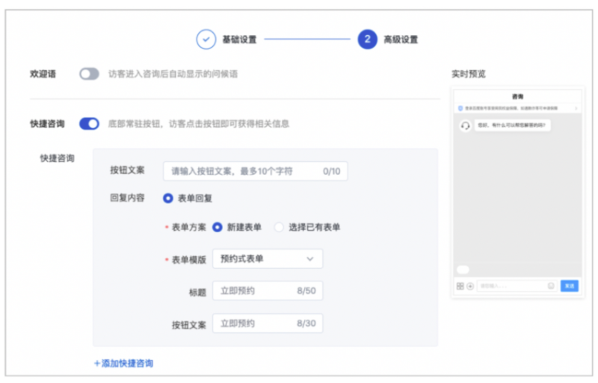Click the 请输入按钮文案 input field

255,171
